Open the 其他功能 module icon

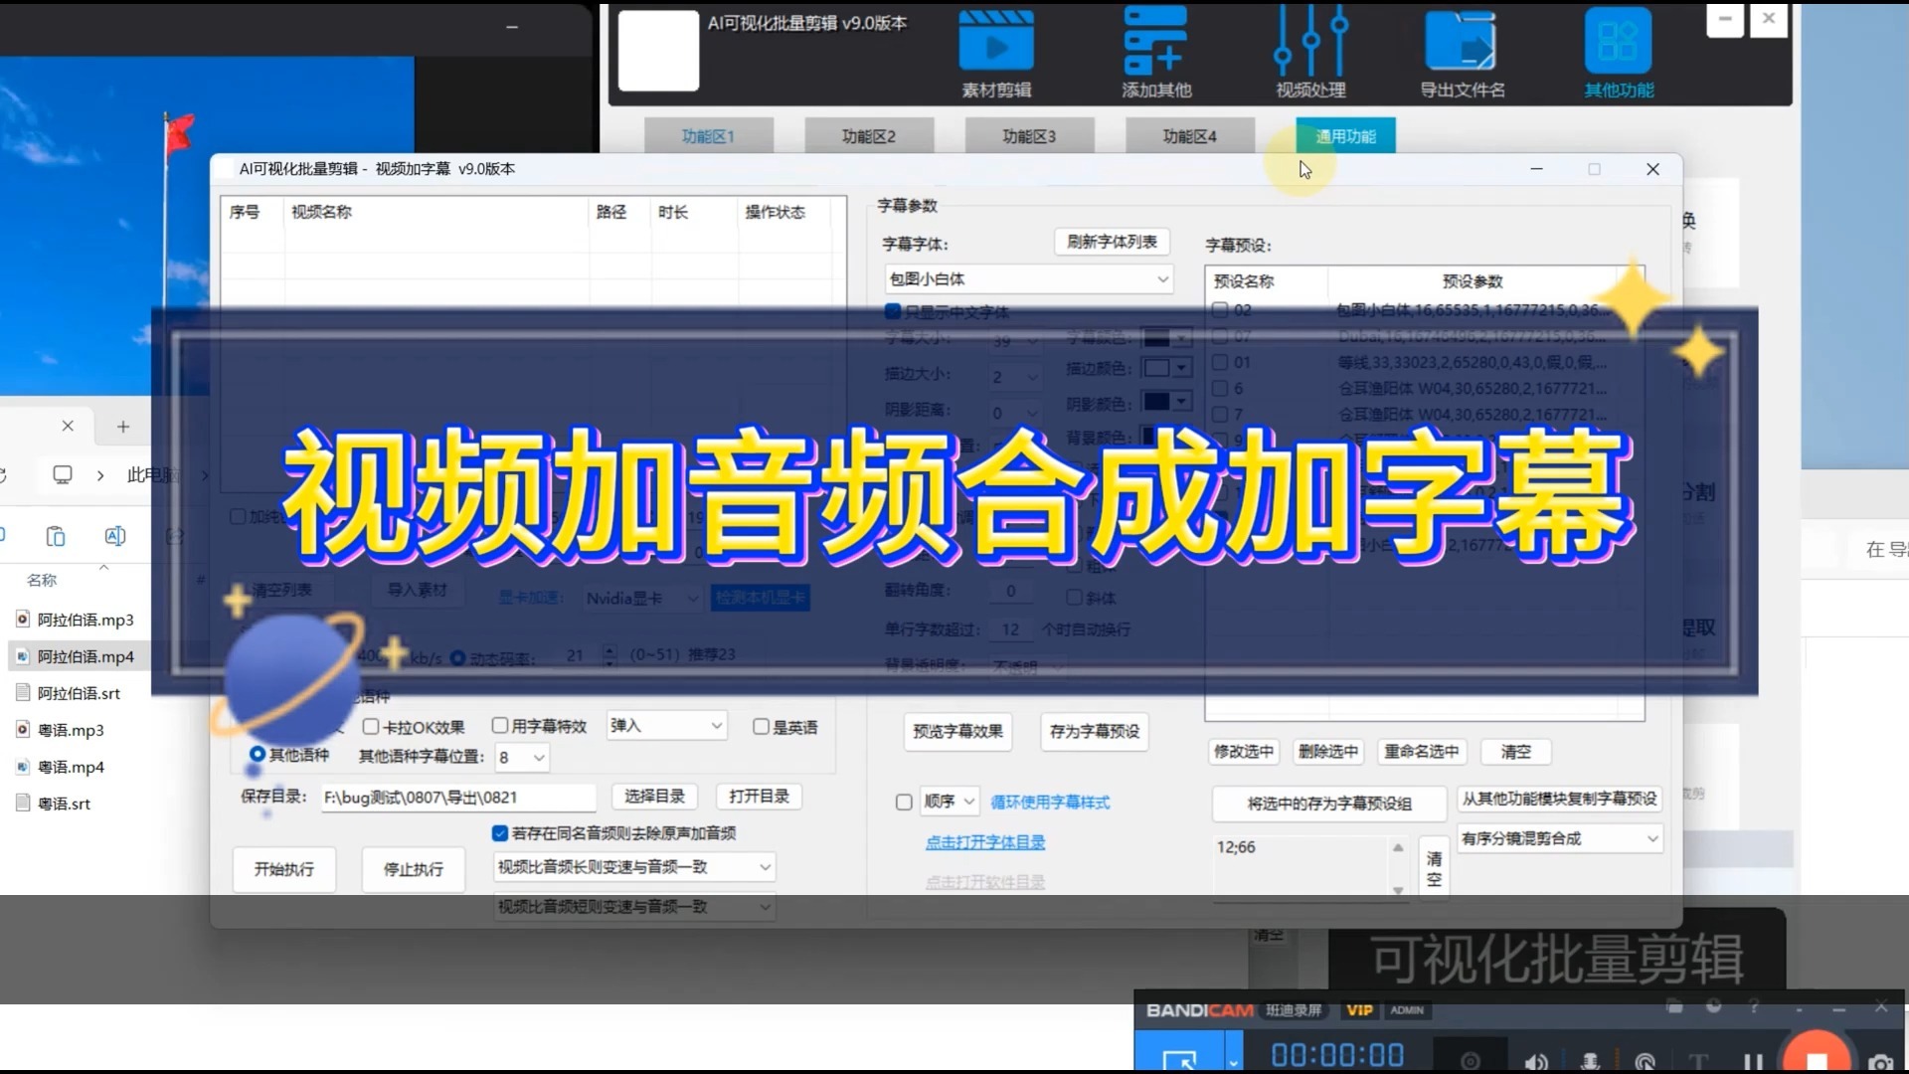pos(1618,42)
